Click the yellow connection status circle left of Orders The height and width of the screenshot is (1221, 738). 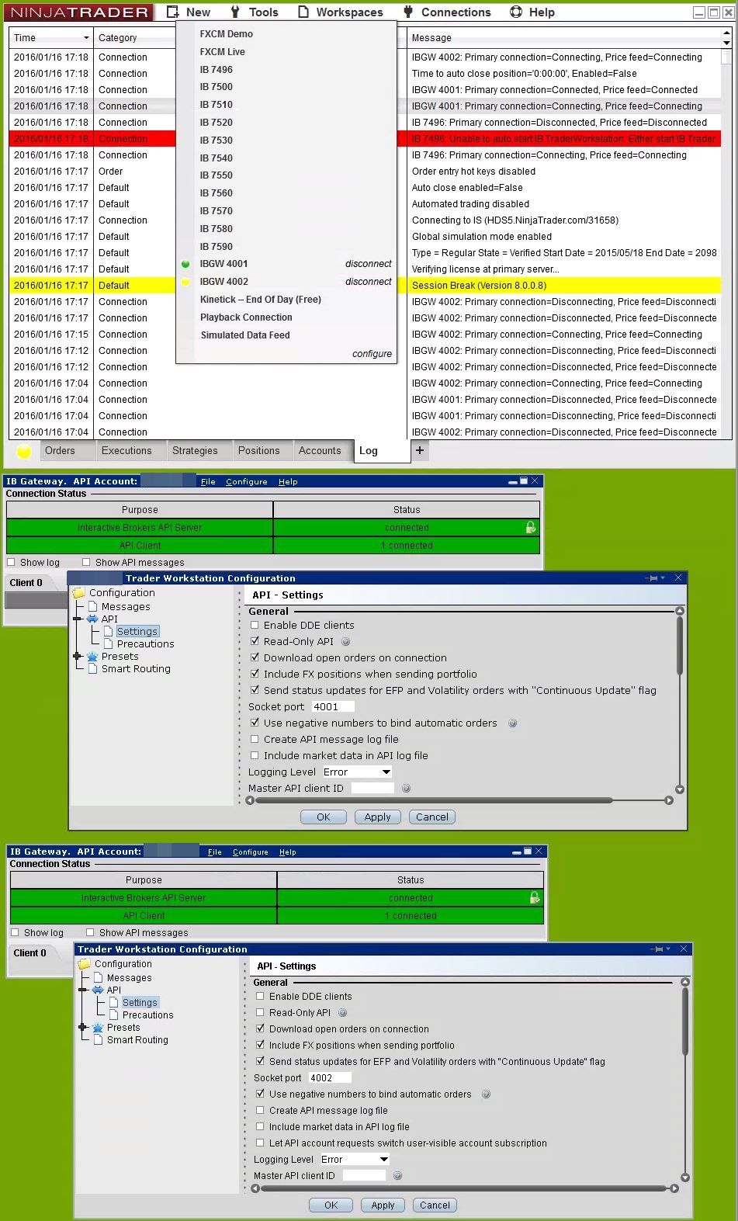point(24,451)
